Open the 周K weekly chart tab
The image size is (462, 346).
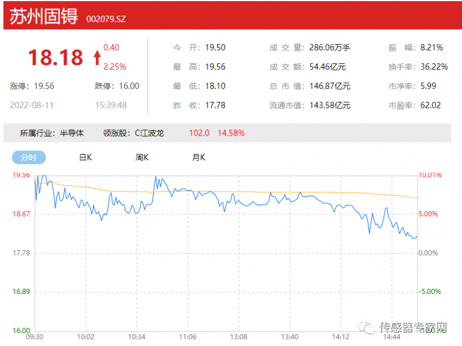(142, 157)
